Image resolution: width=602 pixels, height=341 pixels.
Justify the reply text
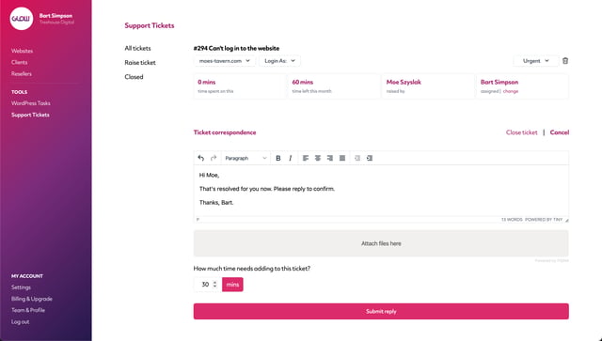(x=342, y=158)
